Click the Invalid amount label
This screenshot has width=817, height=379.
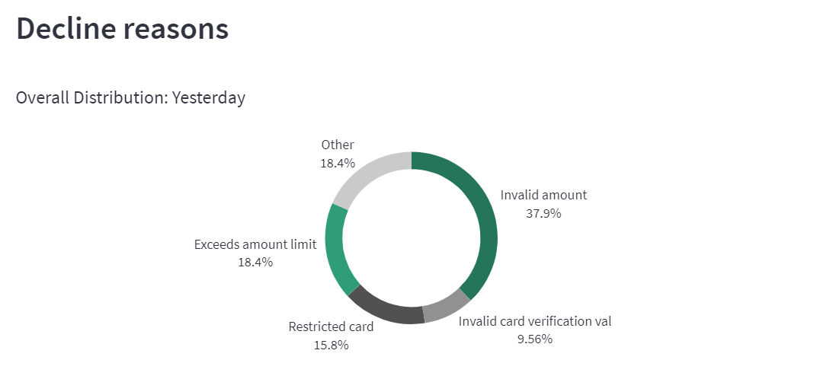click(x=543, y=196)
